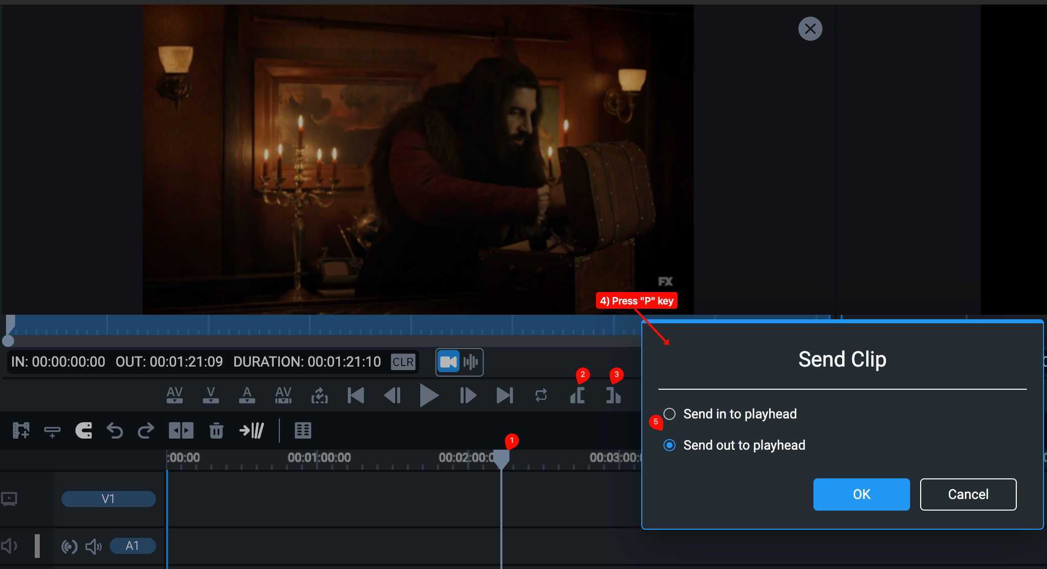Click the video preview frame
The width and height of the screenshot is (1047, 569).
click(418, 160)
